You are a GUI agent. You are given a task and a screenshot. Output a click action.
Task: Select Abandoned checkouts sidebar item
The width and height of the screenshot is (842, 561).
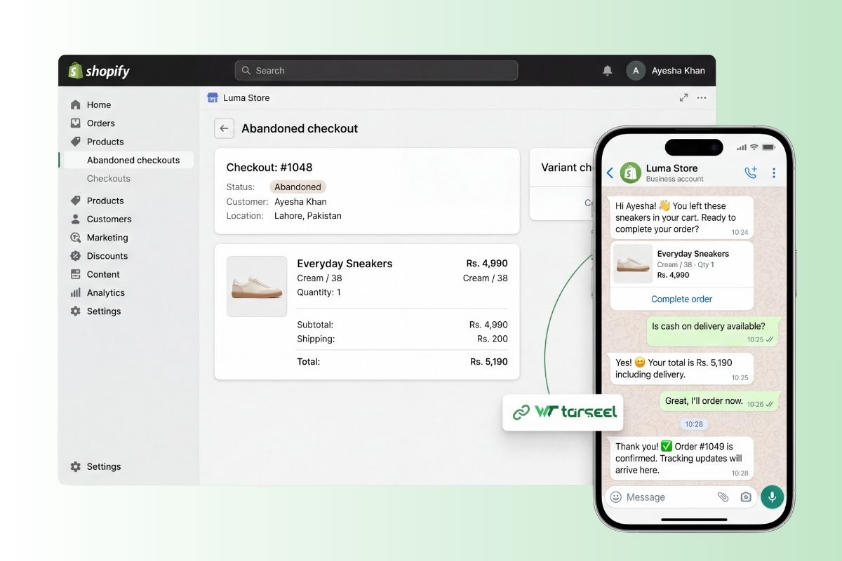coord(129,160)
